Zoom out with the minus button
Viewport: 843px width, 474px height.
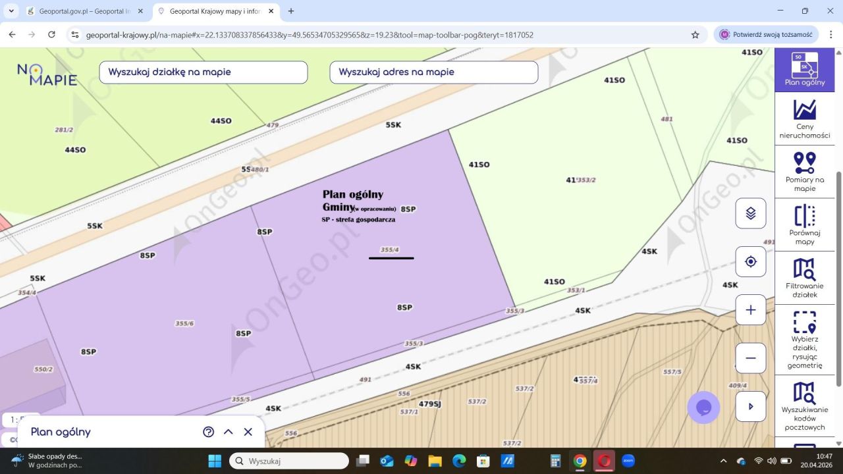pos(750,358)
